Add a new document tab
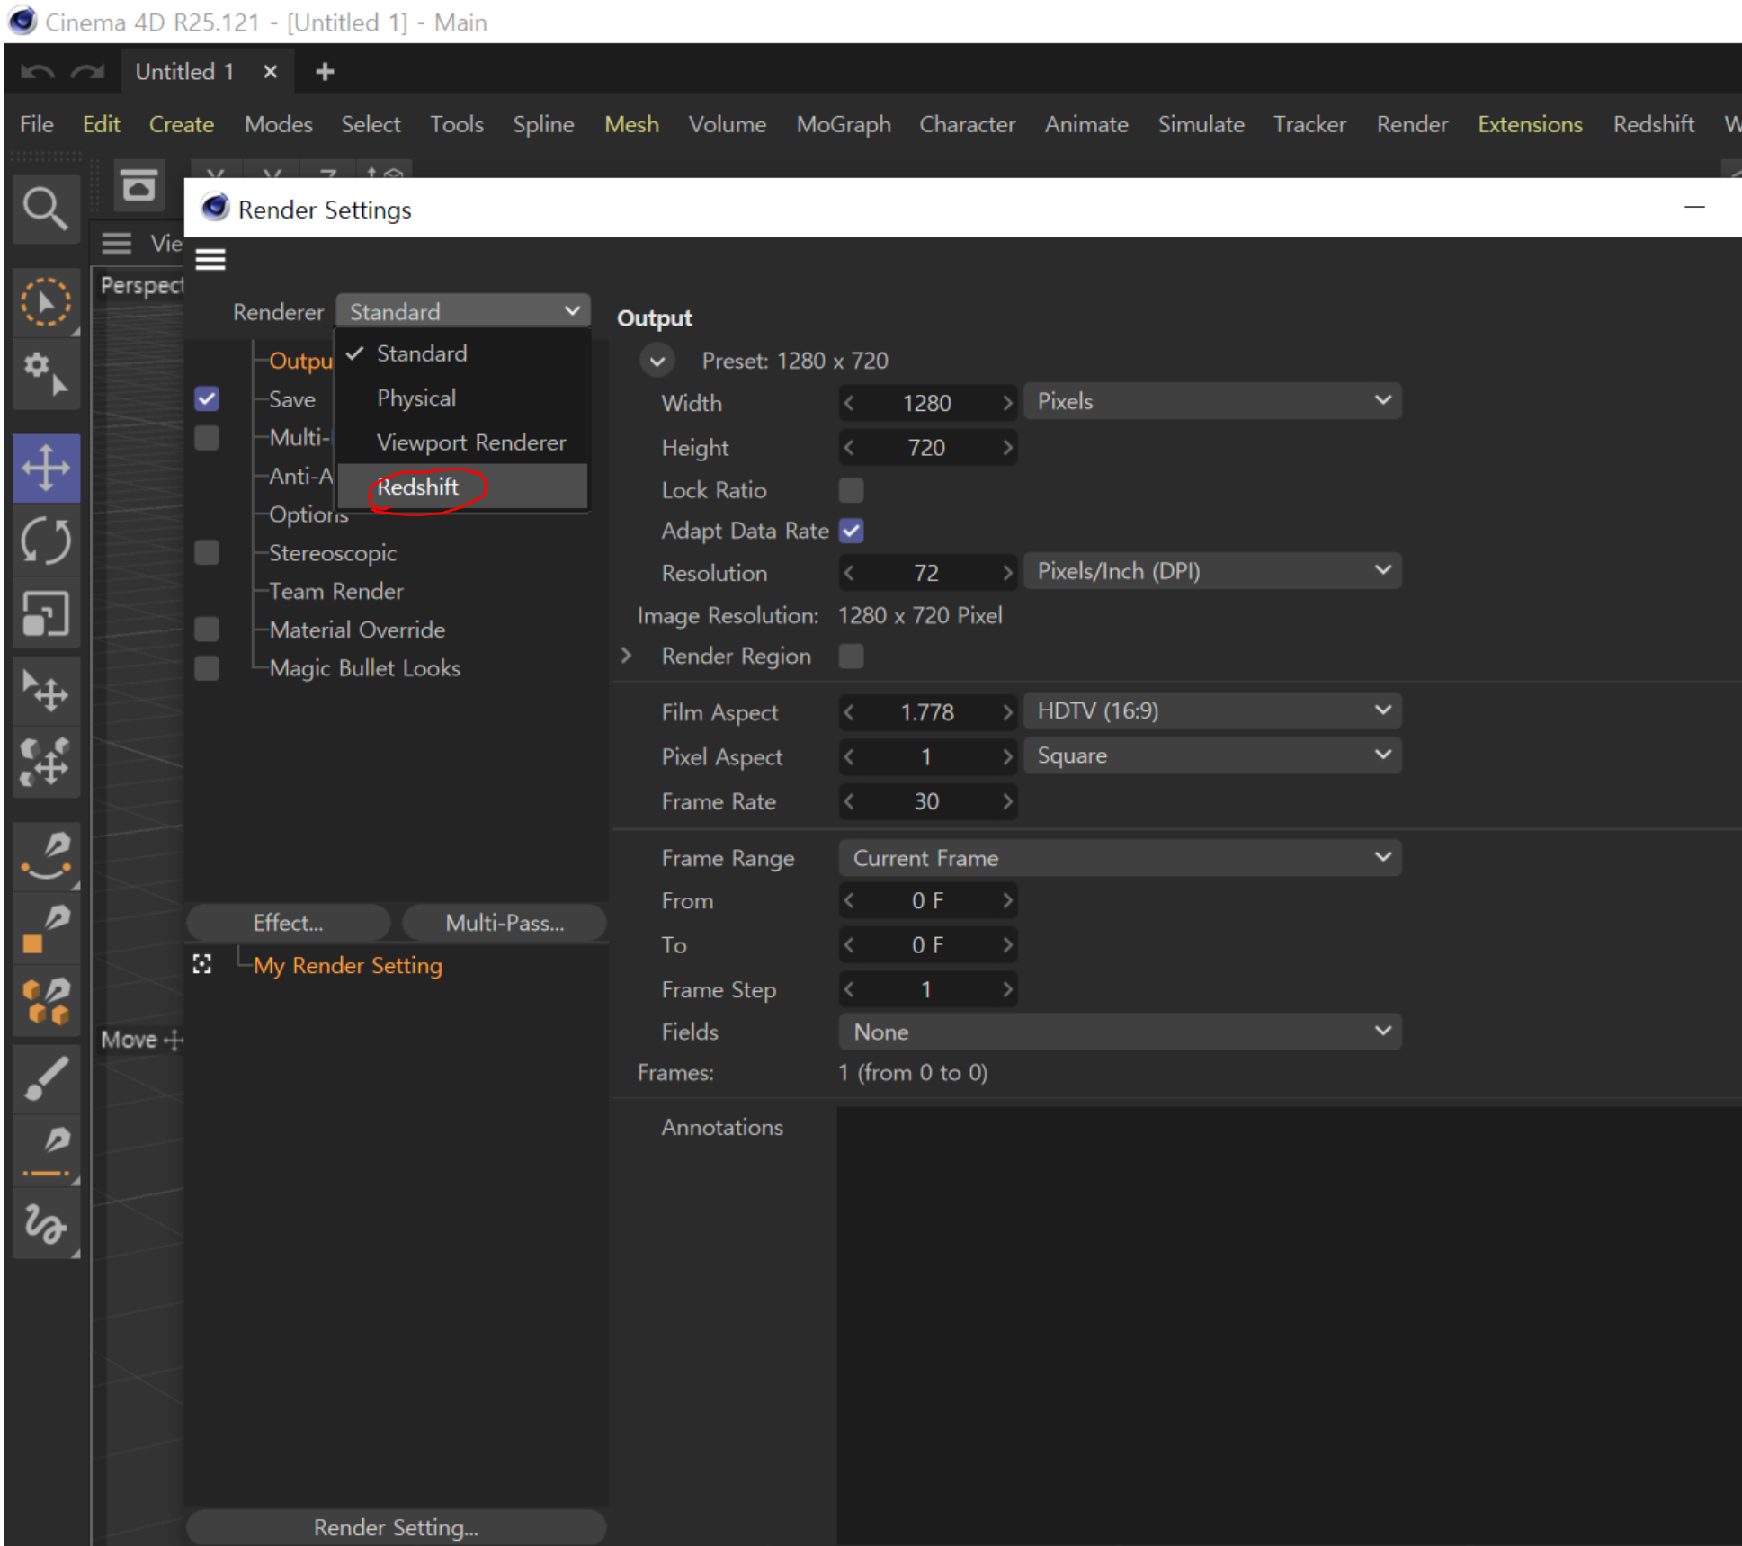1742x1546 pixels. (x=325, y=72)
